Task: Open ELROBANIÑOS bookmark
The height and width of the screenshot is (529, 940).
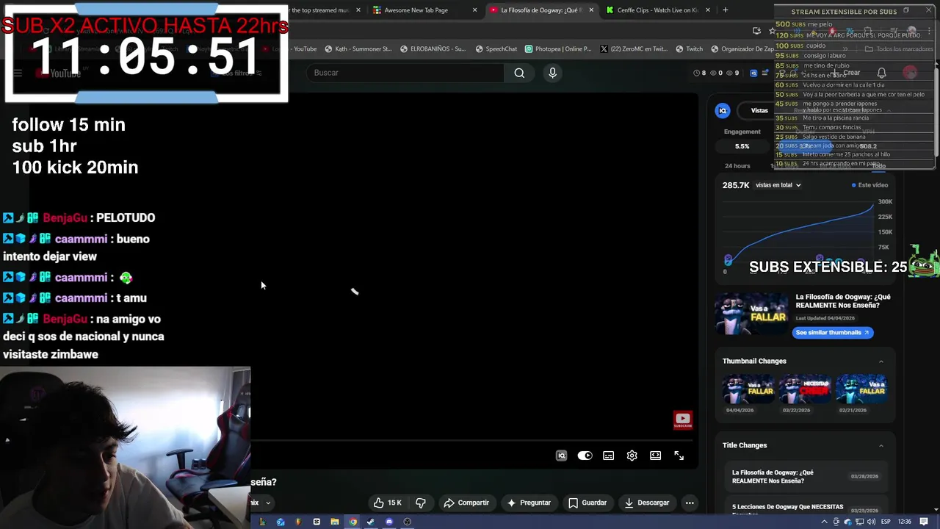Action: [433, 49]
